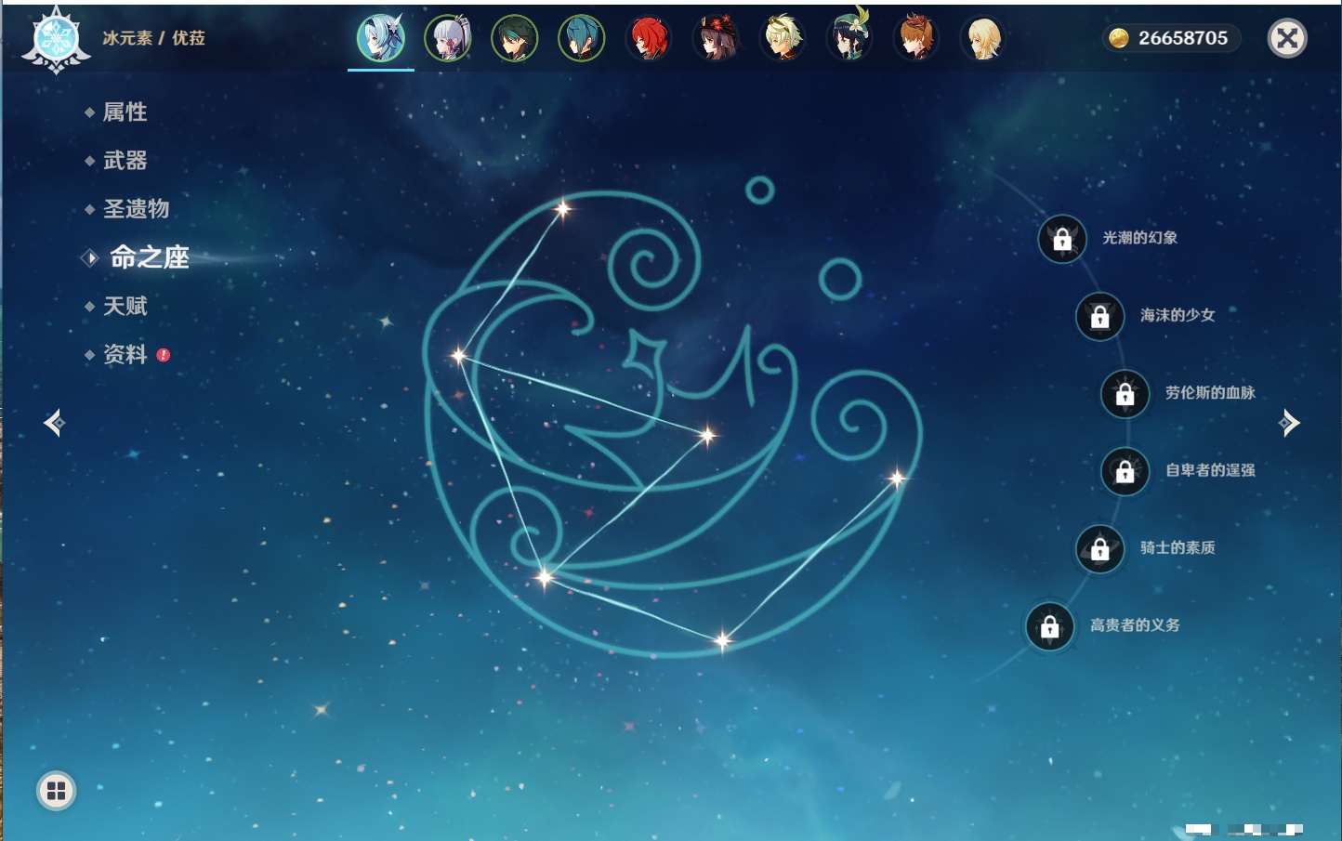Choose the Diluc character avatar

point(649,39)
